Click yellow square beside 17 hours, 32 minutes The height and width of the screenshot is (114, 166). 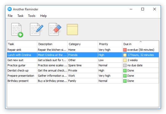pos(125,55)
